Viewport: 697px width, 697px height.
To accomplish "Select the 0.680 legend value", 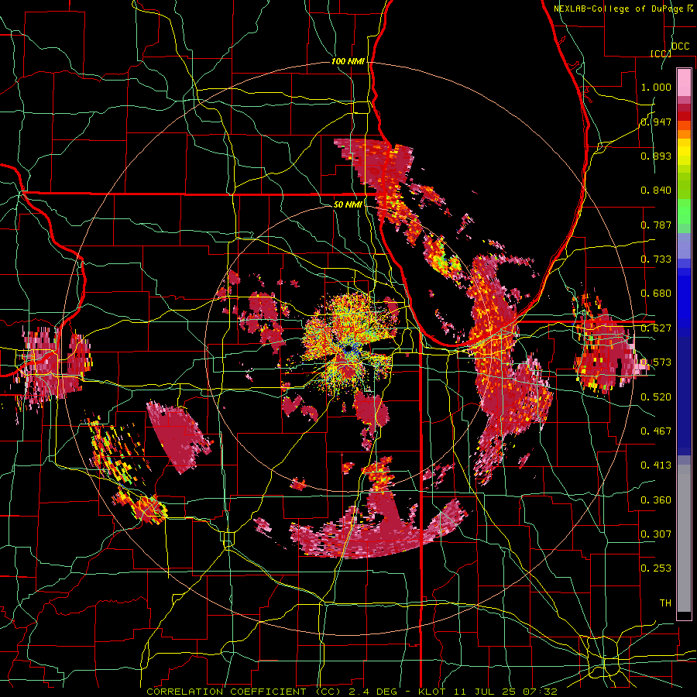I will tap(656, 294).
